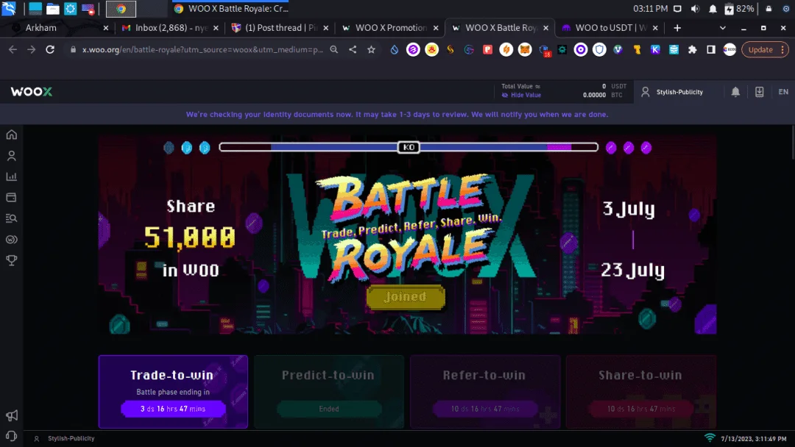Click the volume icon in system tray

(695, 9)
